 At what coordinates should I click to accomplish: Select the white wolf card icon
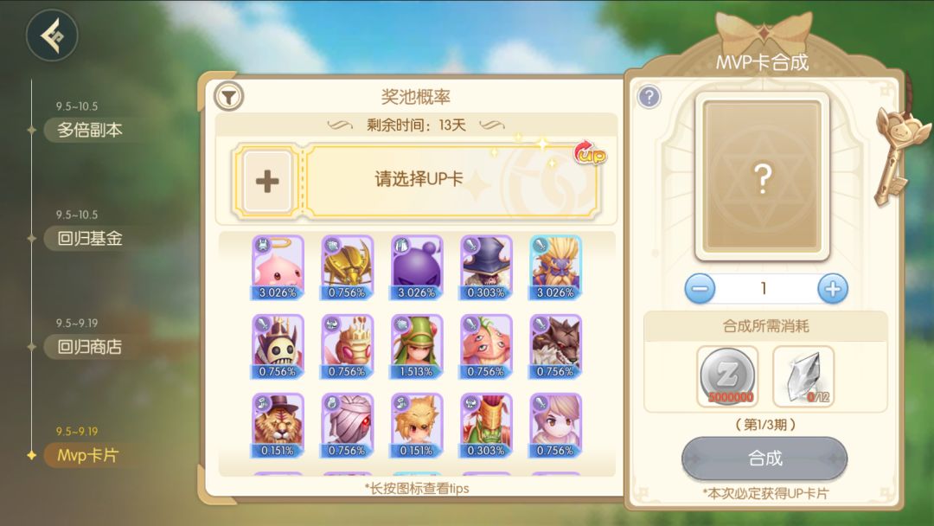[555, 346]
